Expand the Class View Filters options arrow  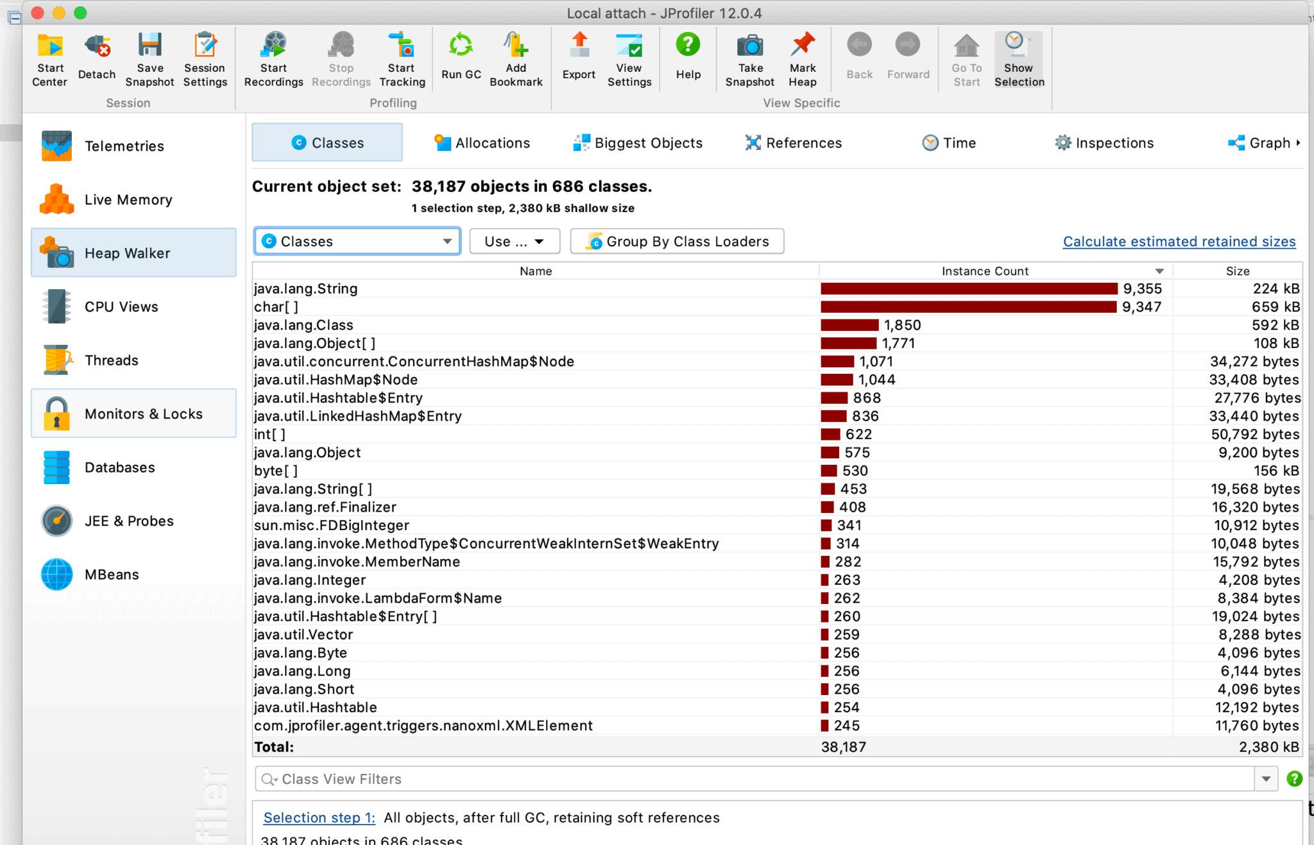coord(1266,778)
